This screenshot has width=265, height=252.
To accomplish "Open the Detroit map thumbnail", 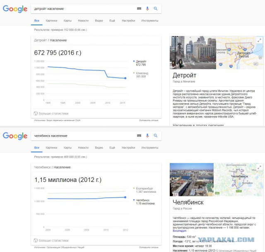I will pyautogui.click(x=240, y=52).
